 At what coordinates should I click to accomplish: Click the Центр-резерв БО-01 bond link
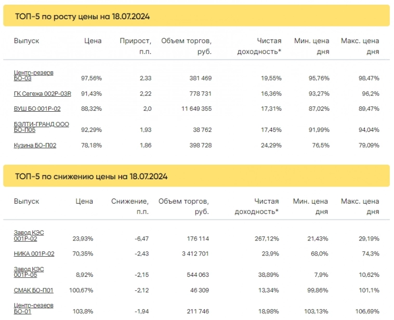coord(33,308)
